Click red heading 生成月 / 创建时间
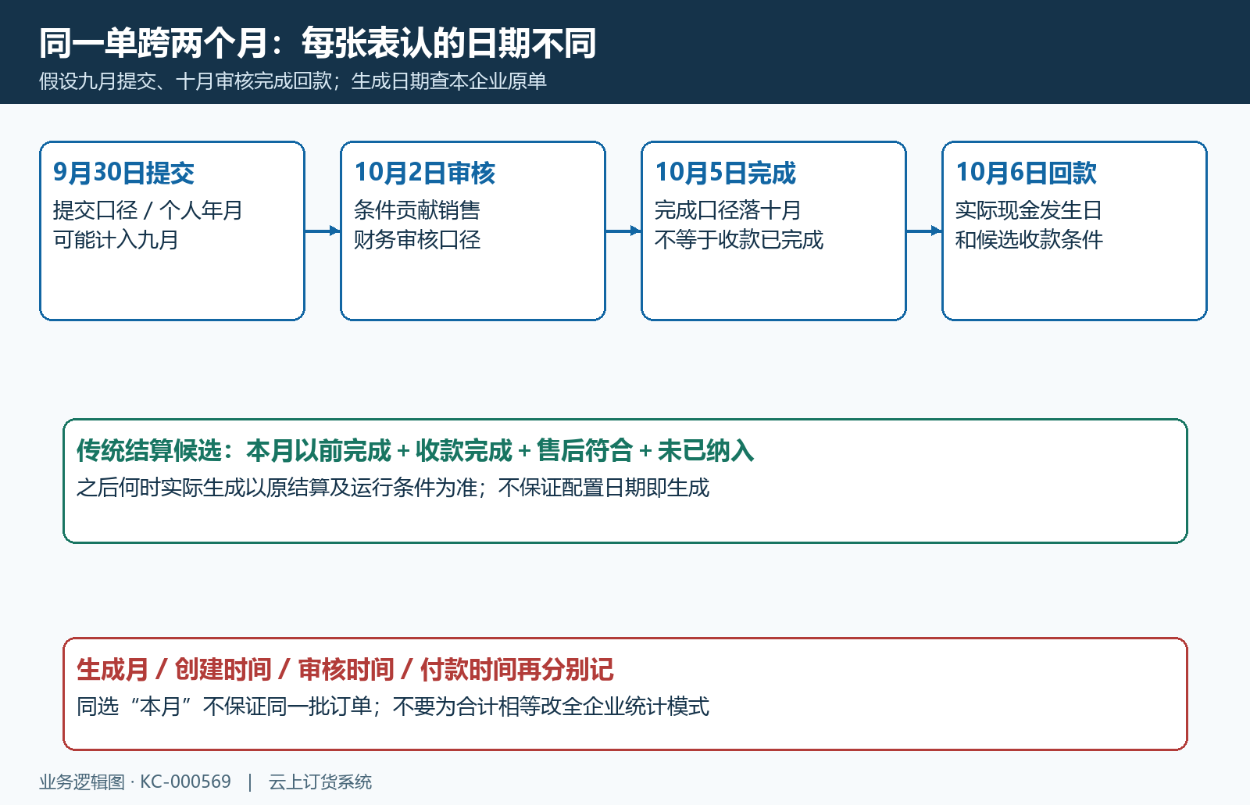The width and height of the screenshot is (1250, 805). 345,670
